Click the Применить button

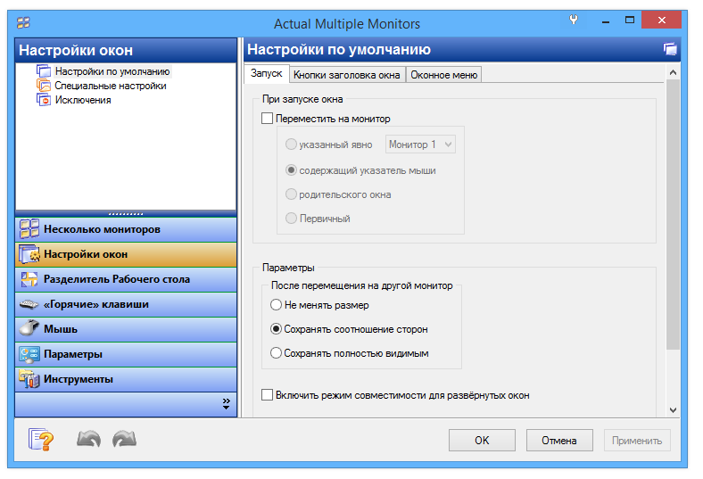pyautogui.click(x=637, y=441)
